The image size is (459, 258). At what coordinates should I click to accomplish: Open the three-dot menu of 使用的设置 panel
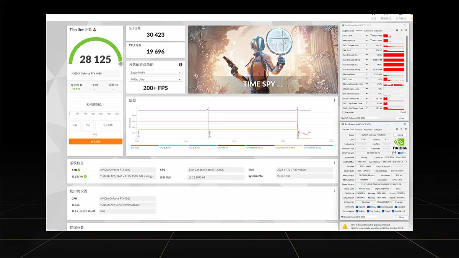(x=334, y=190)
